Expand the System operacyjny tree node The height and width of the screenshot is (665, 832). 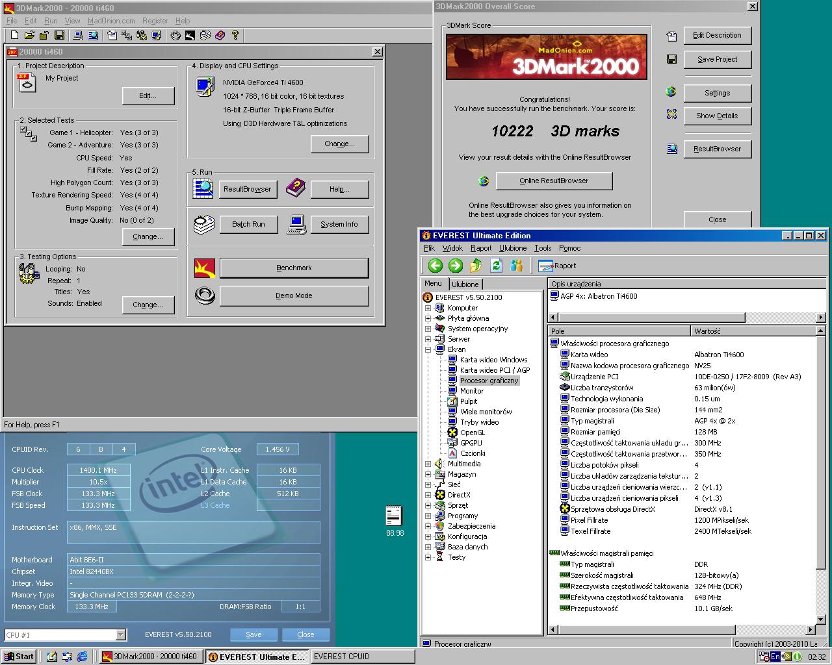click(428, 329)
